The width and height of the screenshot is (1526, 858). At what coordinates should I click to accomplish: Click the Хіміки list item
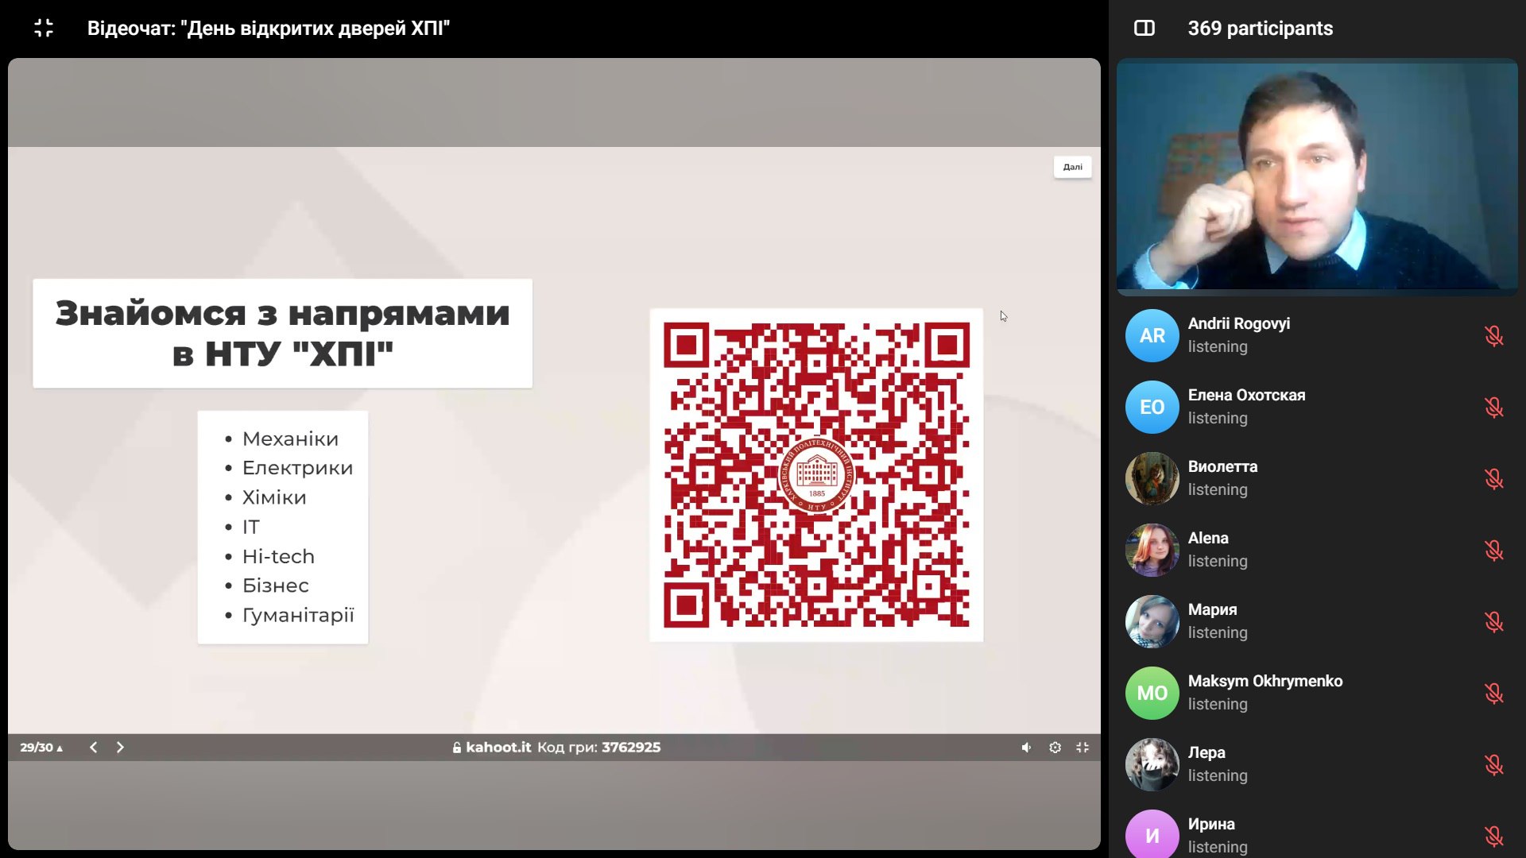274,497
